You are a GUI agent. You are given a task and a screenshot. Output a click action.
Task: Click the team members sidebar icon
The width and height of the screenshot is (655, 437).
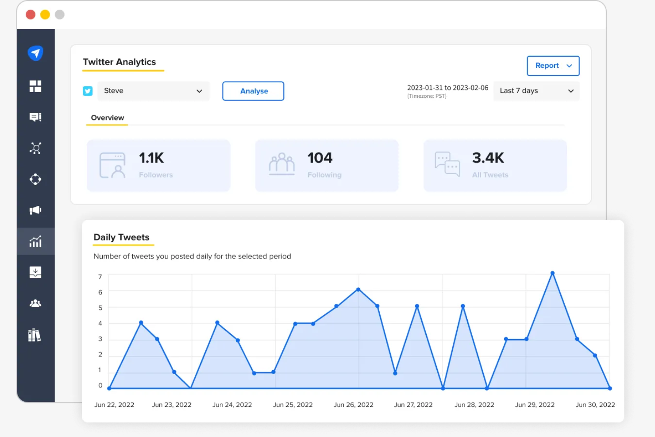pos(35,303)
